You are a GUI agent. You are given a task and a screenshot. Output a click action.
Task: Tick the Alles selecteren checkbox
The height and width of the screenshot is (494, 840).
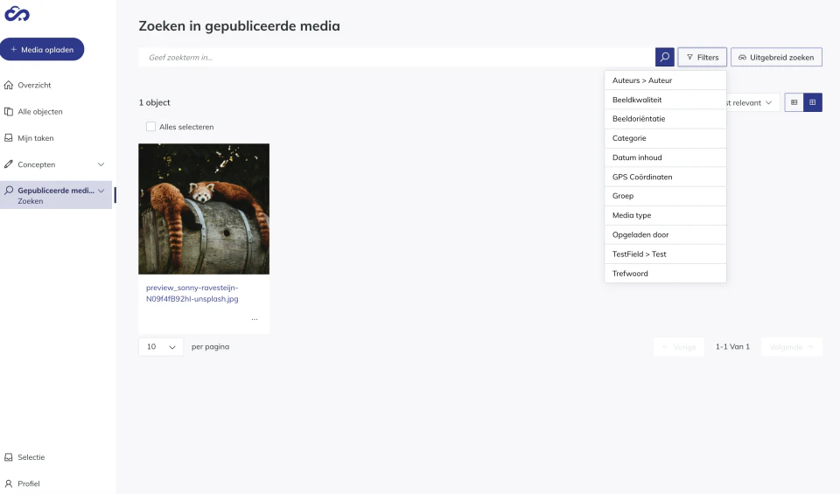[x=150, y=126]
